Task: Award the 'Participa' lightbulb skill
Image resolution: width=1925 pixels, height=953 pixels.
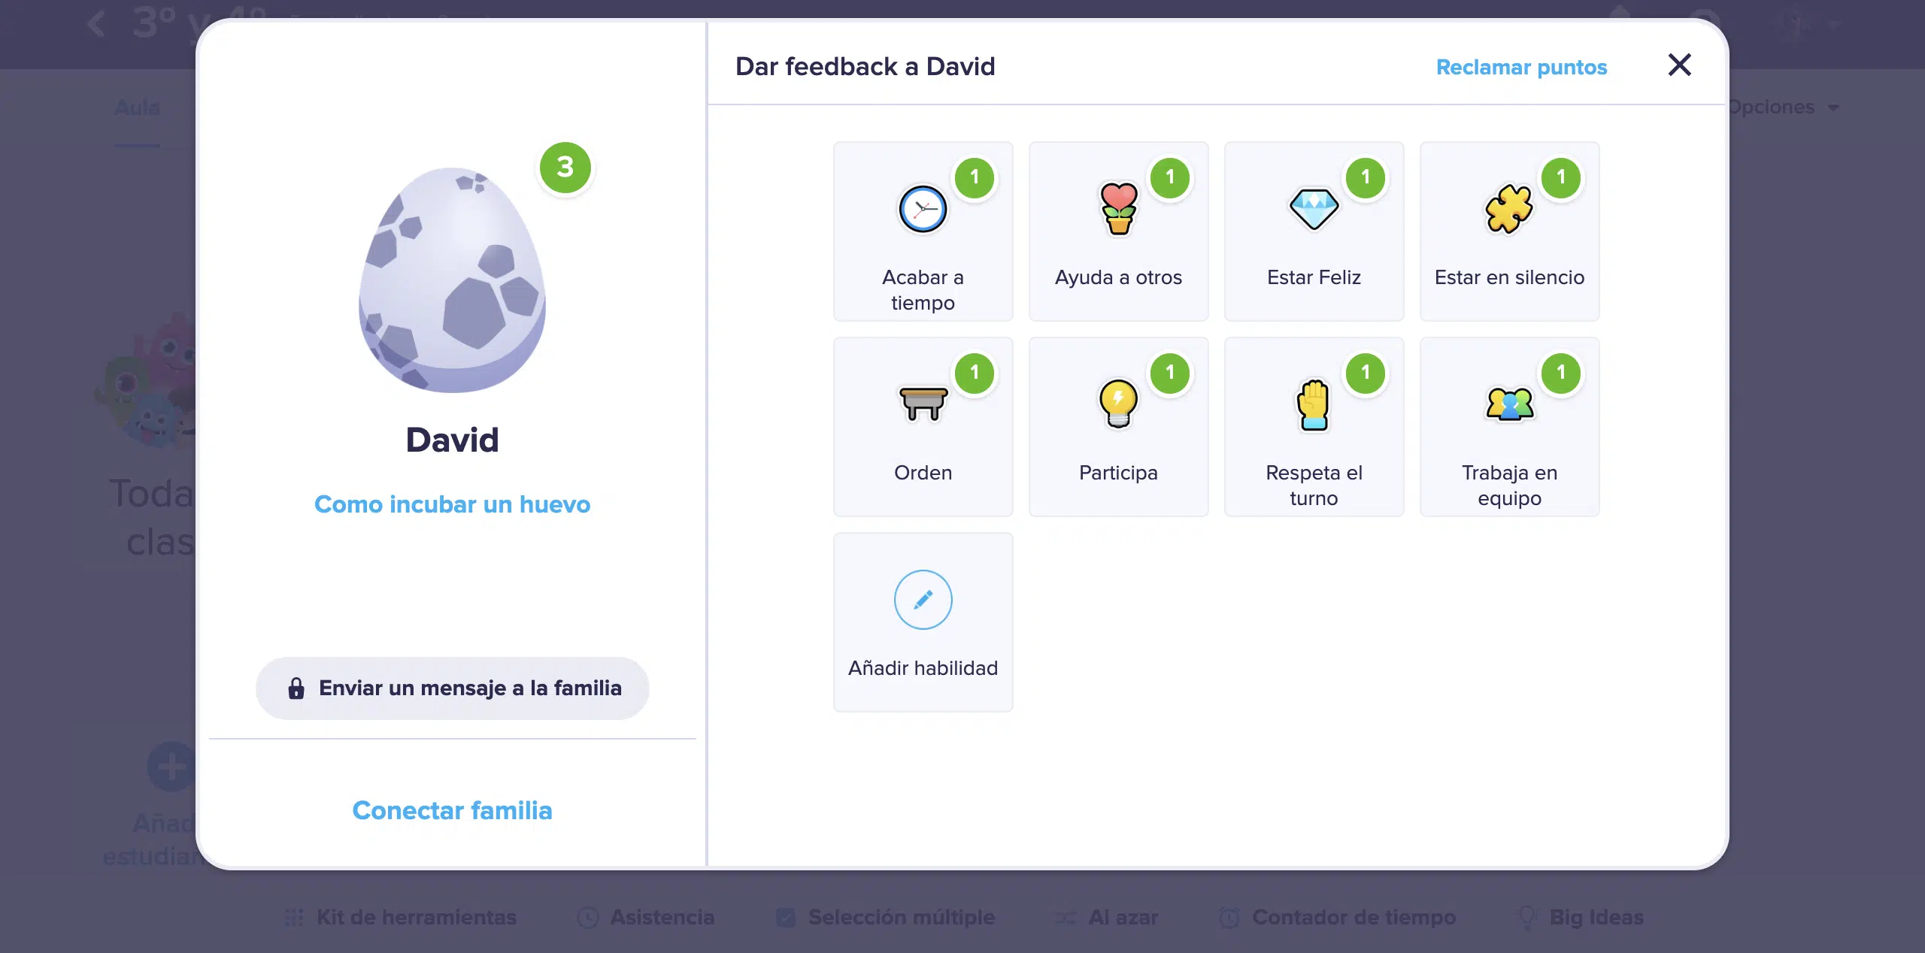Action: pos(1118,427)
